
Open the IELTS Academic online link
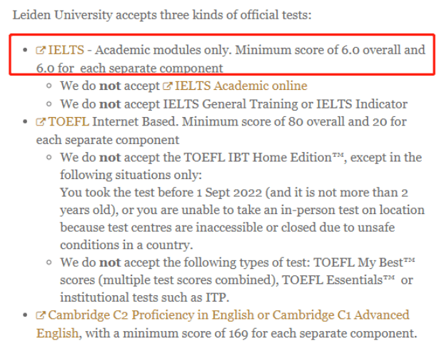pos(241,86)
